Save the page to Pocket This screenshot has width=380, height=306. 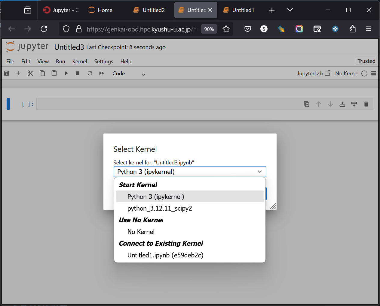[248, 29]
